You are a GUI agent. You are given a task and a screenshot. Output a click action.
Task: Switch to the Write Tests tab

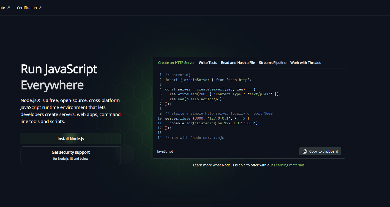(208, 63)
